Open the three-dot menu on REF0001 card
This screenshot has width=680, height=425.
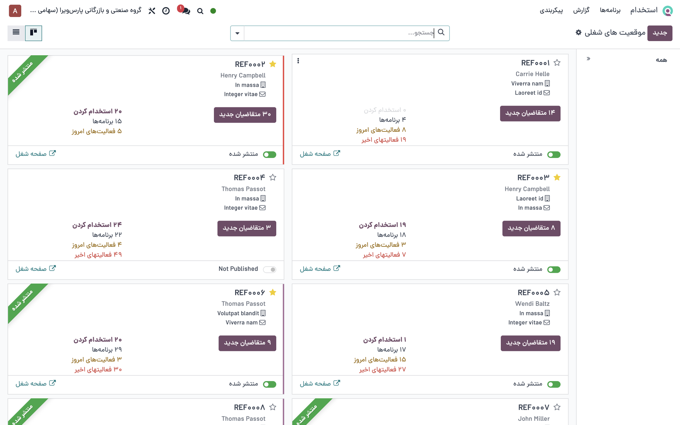coord(298,61)
